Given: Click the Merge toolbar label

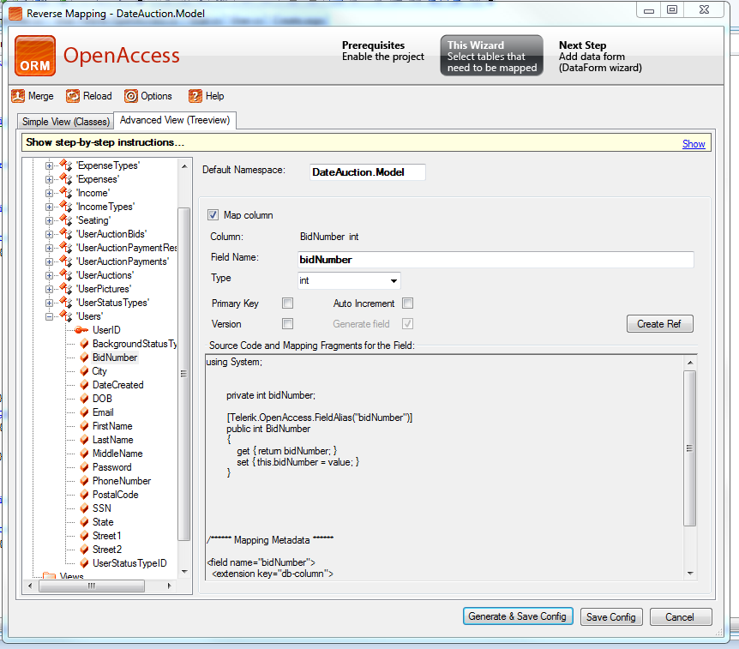Looking at the screenshot, I should pyautogui.click(x=41, y=96).
